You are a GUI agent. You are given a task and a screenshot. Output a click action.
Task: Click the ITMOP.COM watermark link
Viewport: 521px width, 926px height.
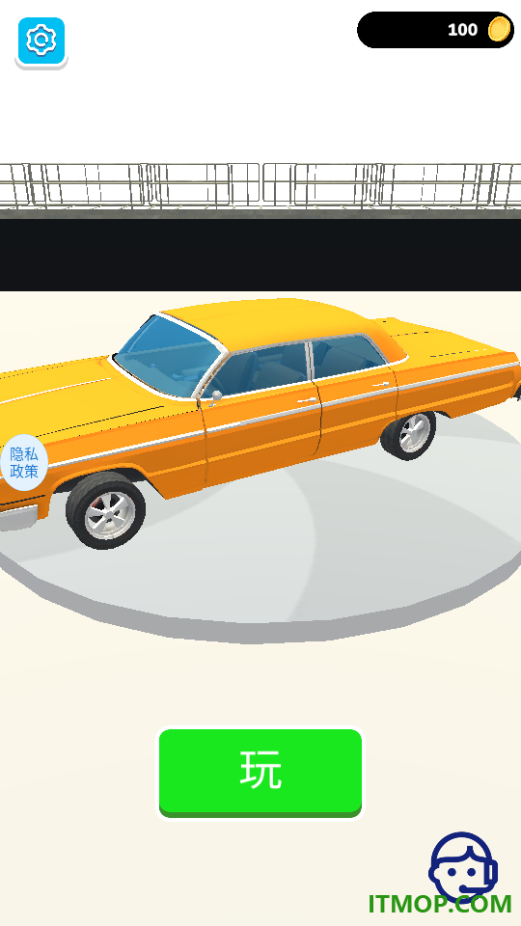pos(440,904)
